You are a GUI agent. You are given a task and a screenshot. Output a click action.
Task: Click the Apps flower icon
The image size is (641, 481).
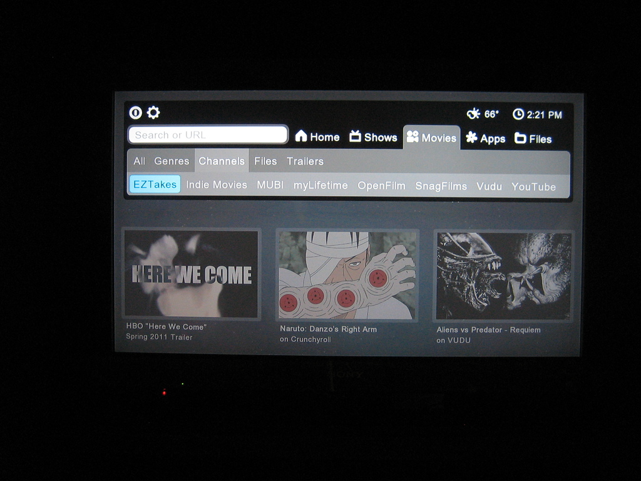click(x=471, y=137)
